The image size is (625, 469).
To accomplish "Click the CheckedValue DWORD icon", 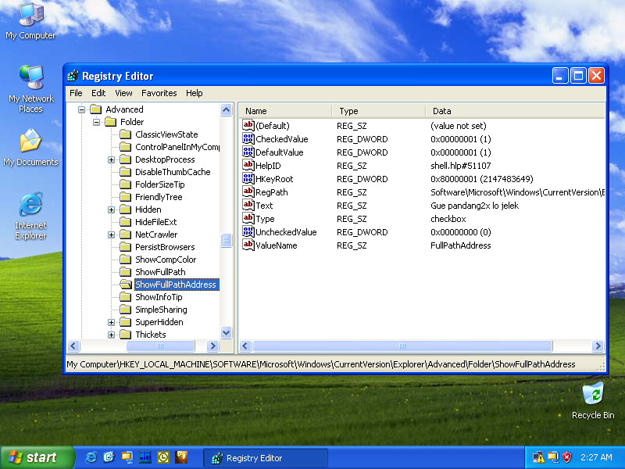I will click(x=248, y=139).
